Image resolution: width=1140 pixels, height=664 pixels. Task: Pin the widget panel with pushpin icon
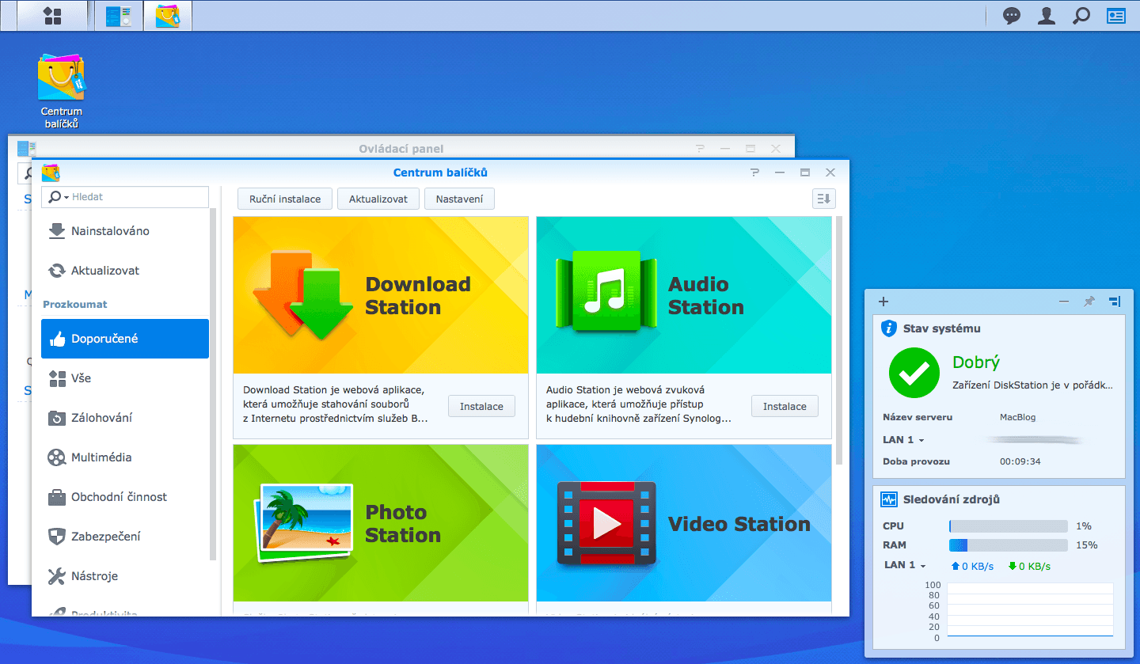(1089, 302)
